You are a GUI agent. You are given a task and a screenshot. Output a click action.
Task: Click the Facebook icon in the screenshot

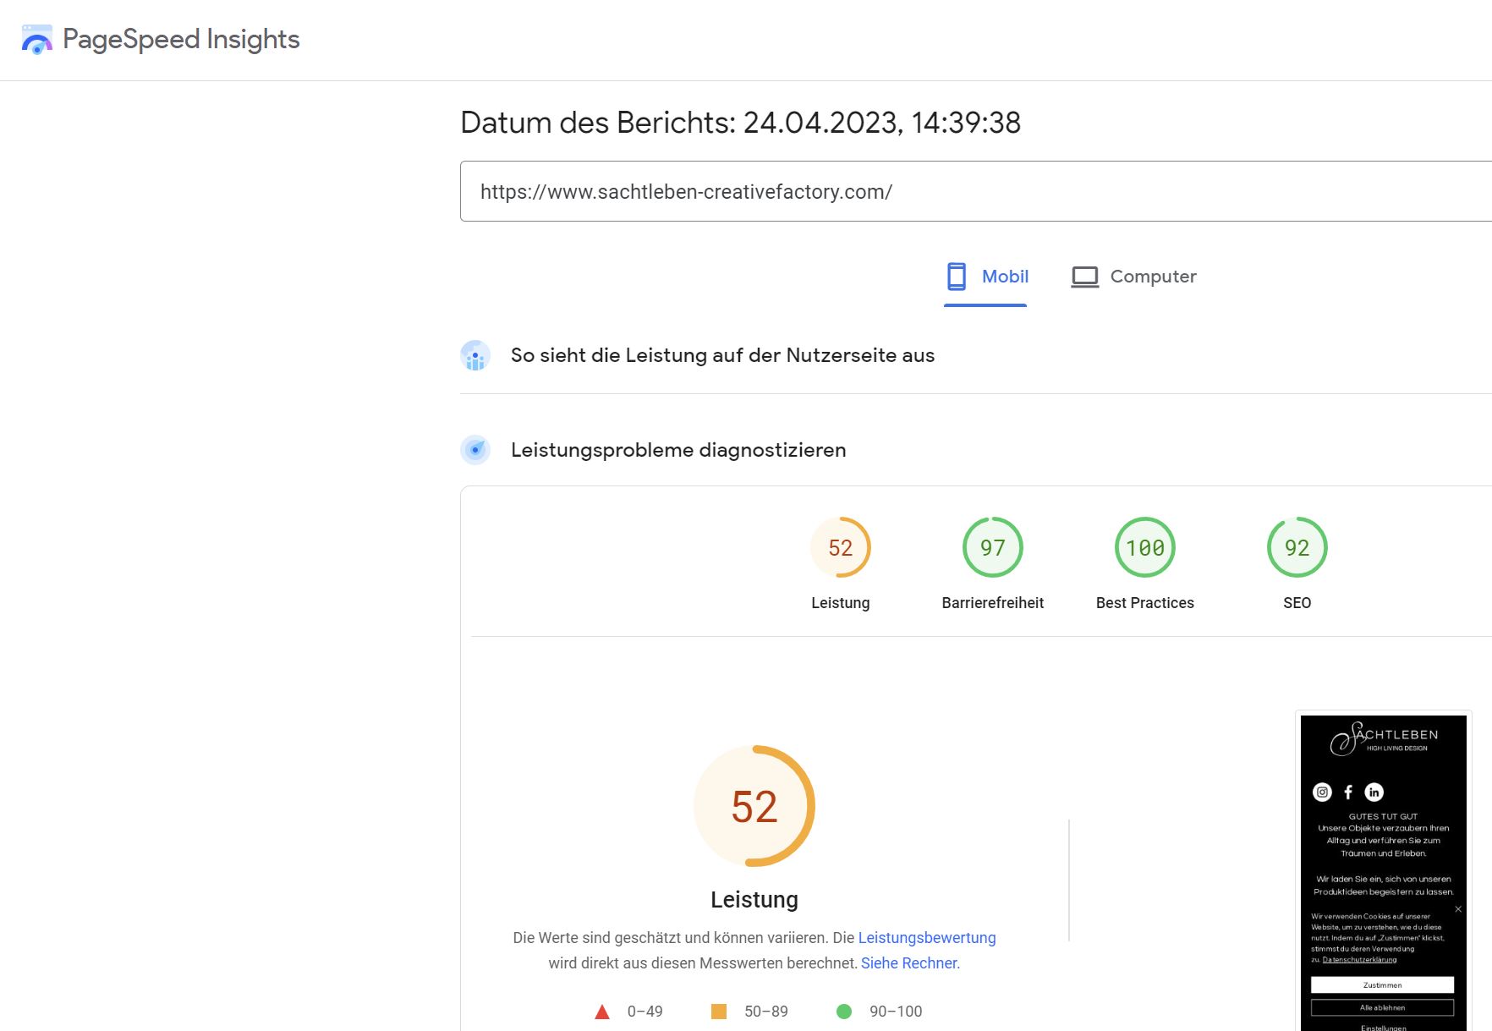1348,792
